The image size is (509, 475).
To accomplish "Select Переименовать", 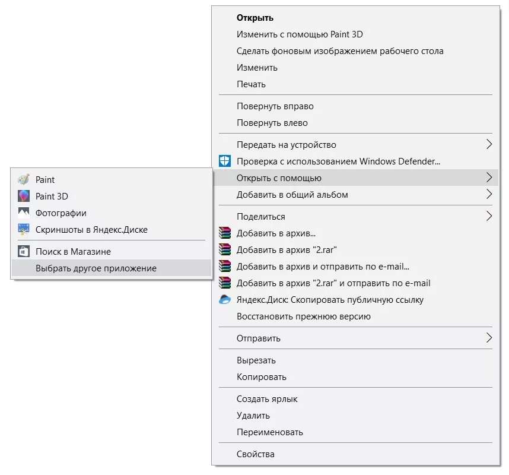I will (270, 432).
